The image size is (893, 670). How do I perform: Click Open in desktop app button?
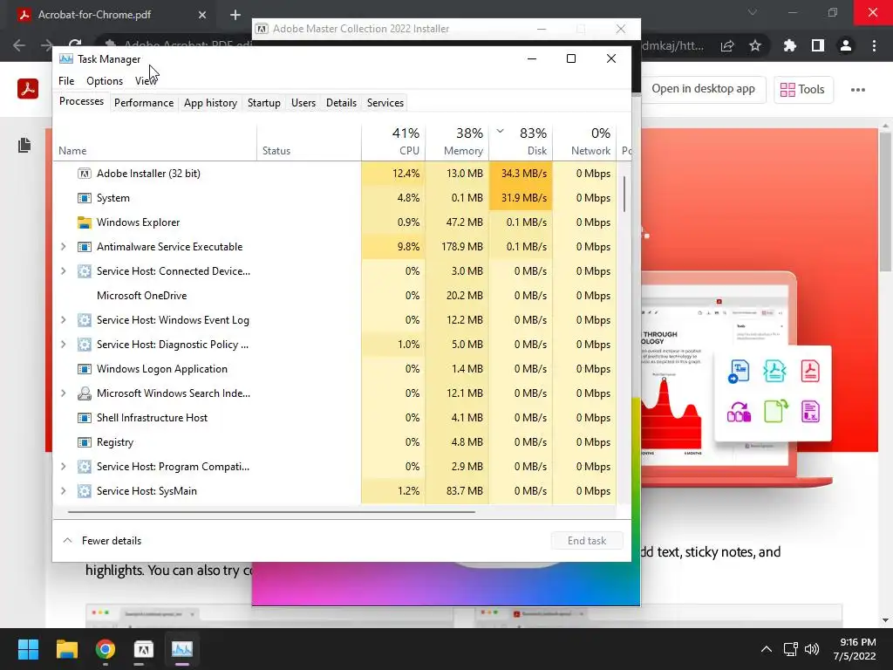coord(703,89)
